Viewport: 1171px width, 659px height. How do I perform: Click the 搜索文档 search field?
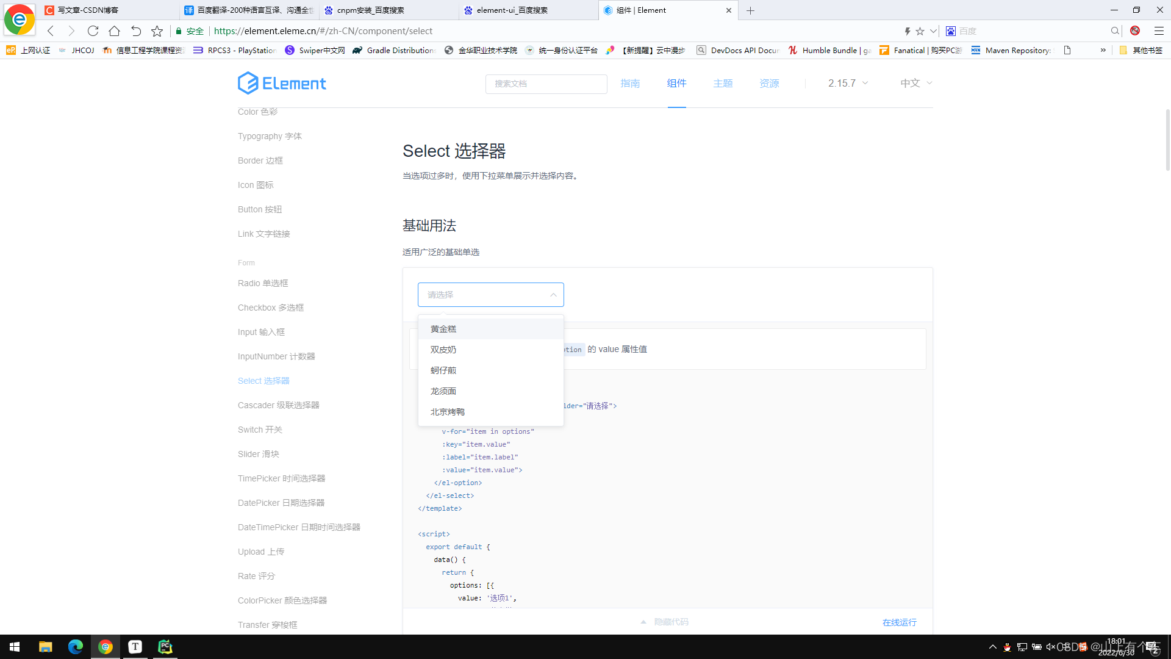pyautogui.click(x=546, y=84)
